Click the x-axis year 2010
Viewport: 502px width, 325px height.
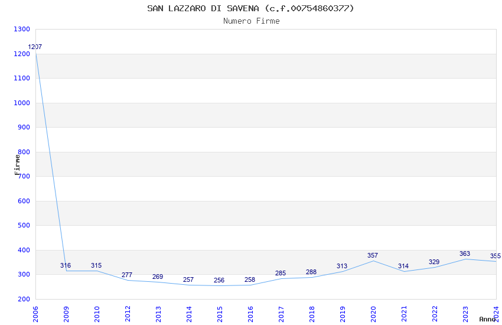[97, 314]
